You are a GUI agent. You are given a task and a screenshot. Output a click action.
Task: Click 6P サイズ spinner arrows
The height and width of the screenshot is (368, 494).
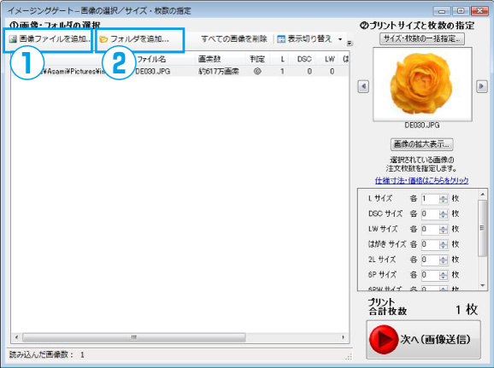(x=444, y=275)
